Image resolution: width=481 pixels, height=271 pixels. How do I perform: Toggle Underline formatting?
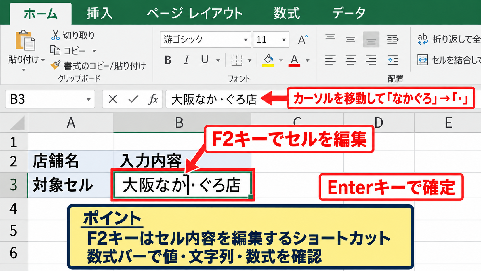205,60
